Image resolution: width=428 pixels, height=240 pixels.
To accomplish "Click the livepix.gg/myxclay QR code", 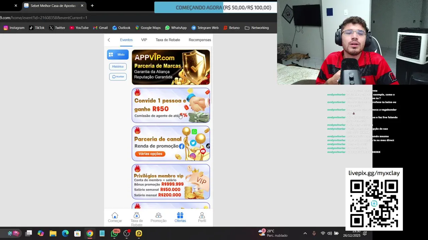I will pyautogui.click(x=374, y=204).
